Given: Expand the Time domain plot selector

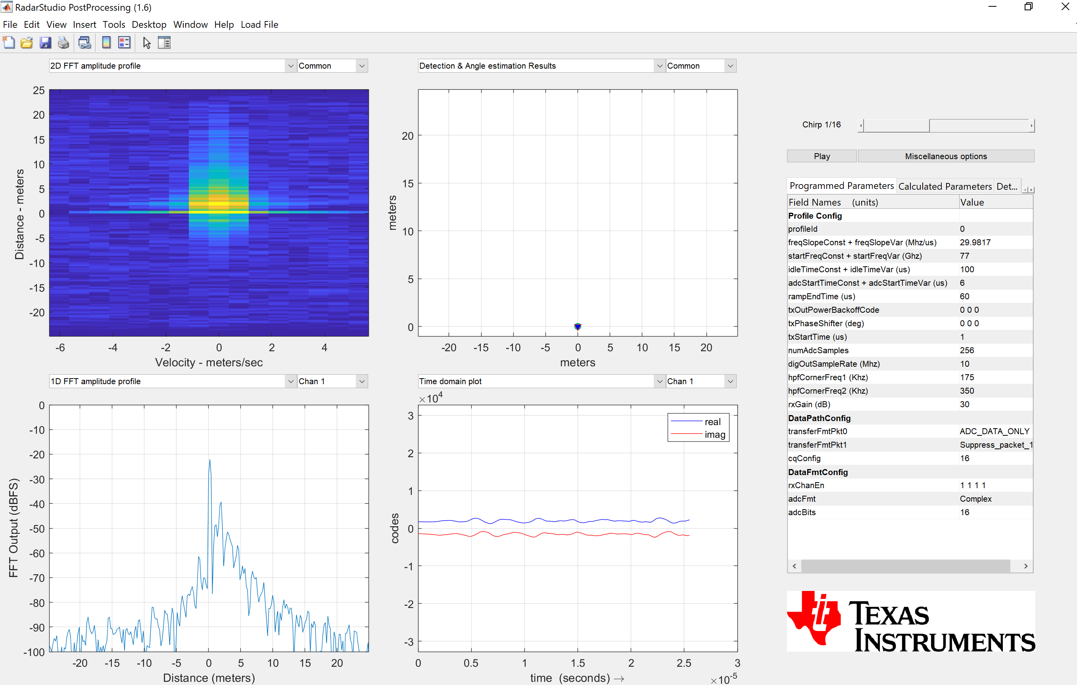Looking at the screenshot, I should click(659, 381).
